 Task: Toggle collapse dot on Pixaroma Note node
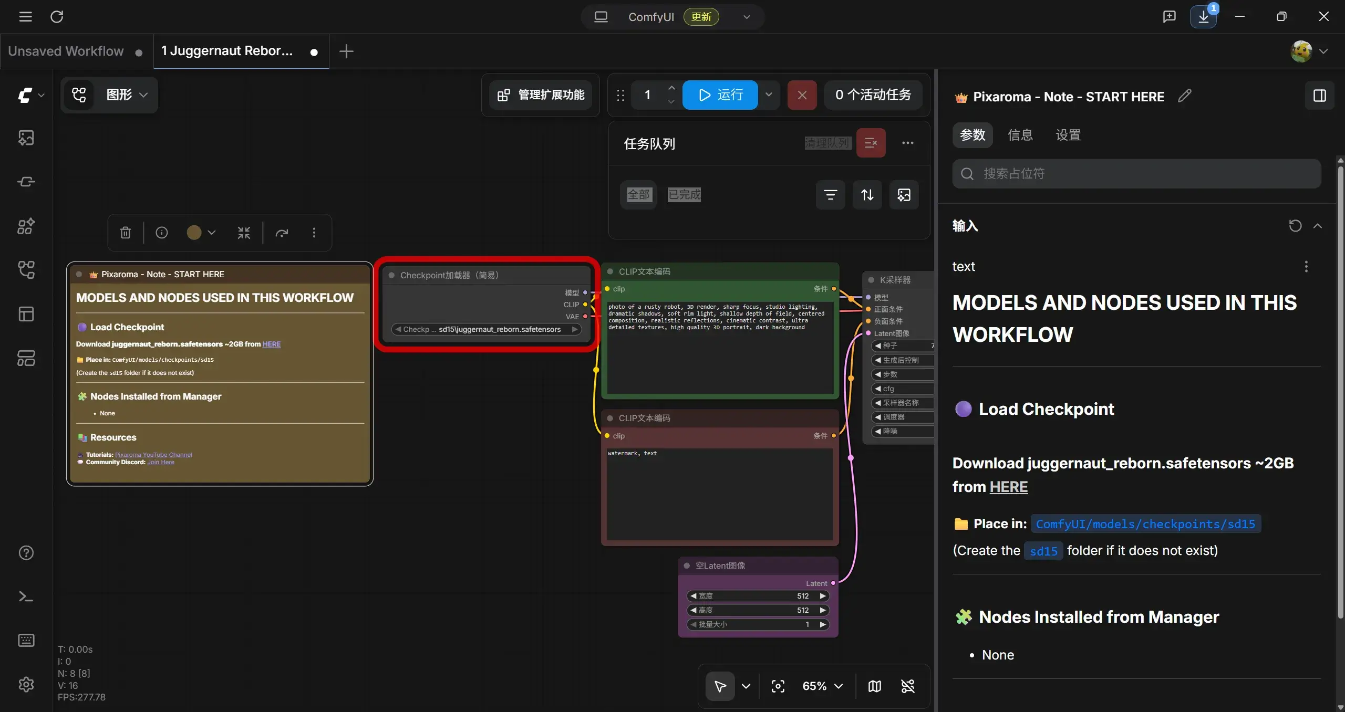click(79, 274)
